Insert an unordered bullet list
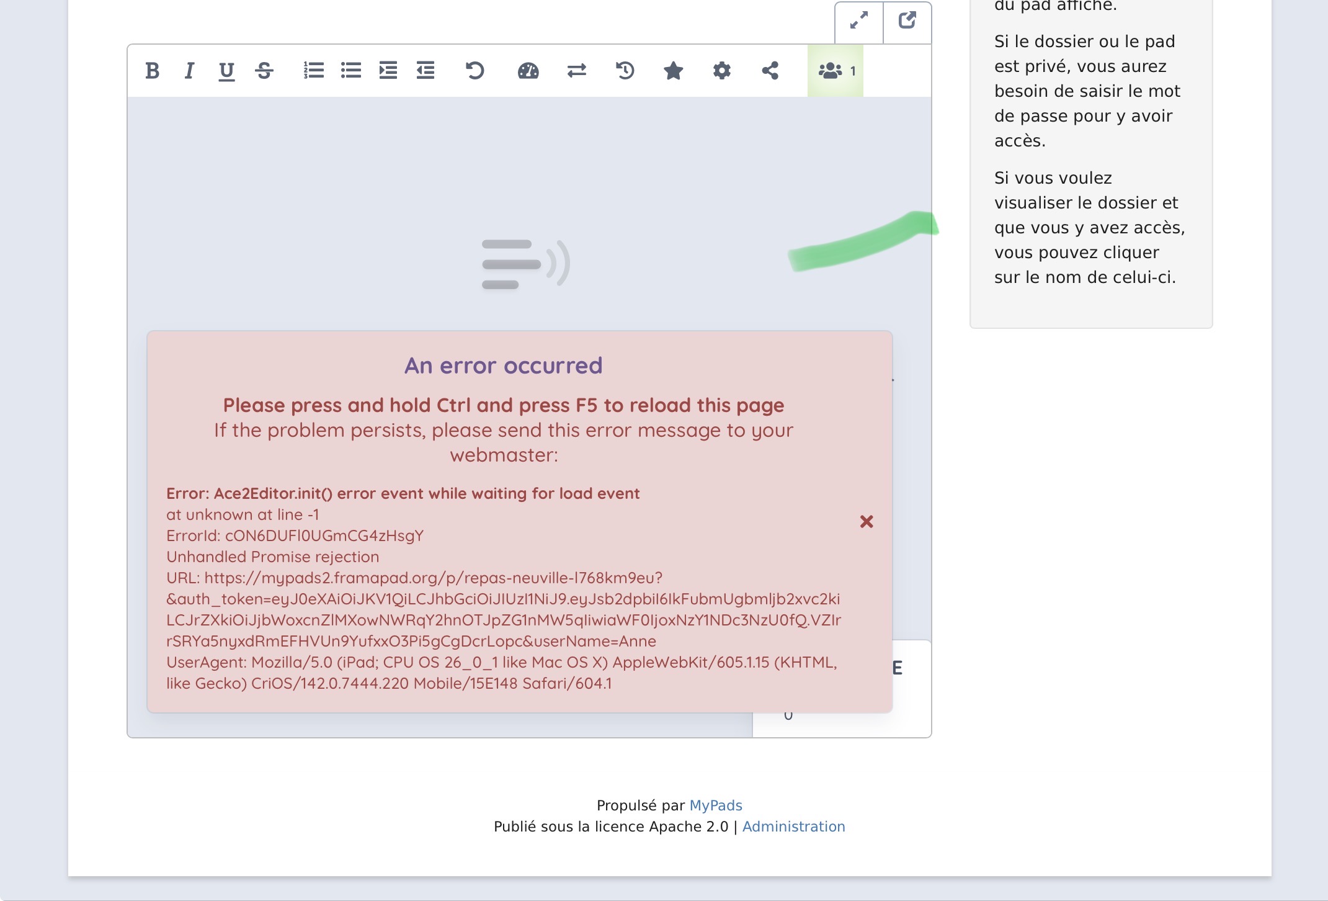 pos(351,71)
